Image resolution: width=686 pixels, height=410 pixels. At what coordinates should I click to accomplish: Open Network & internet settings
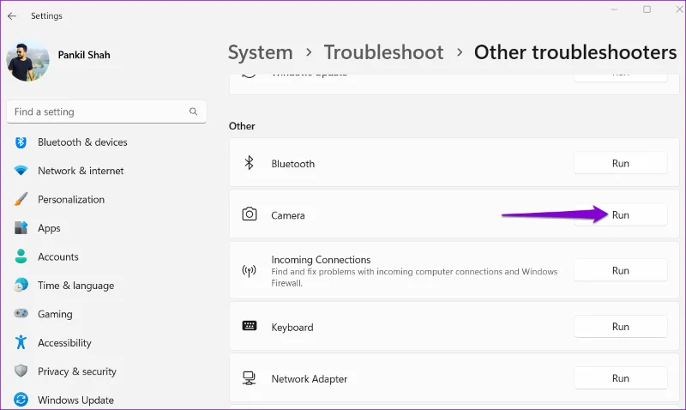point(81,171)
